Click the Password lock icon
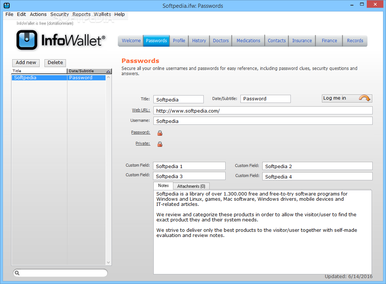The image size is (386, 284). pyautogui.click(x=160, y=133)
